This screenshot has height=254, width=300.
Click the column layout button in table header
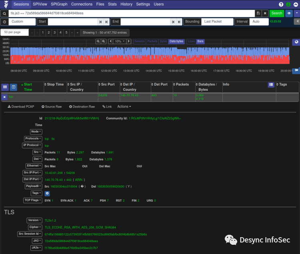[13, 87]
